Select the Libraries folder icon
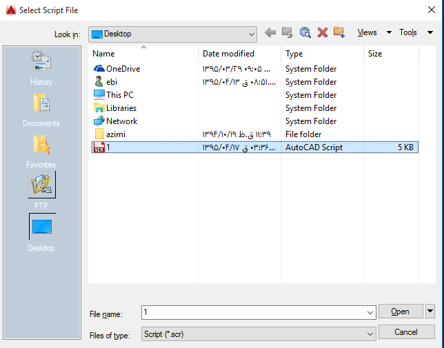Image resolution: width=444 pixels, height=348 pixels. (x=99, y=108)
